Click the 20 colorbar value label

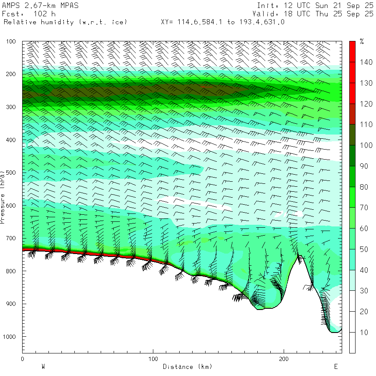[x=364, y=312]
